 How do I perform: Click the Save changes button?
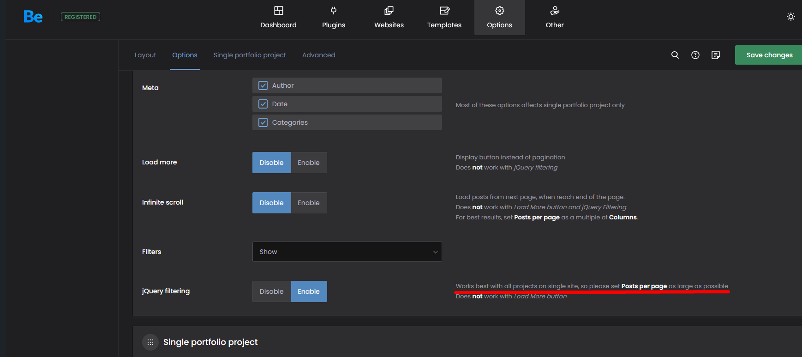click(769, 55)
